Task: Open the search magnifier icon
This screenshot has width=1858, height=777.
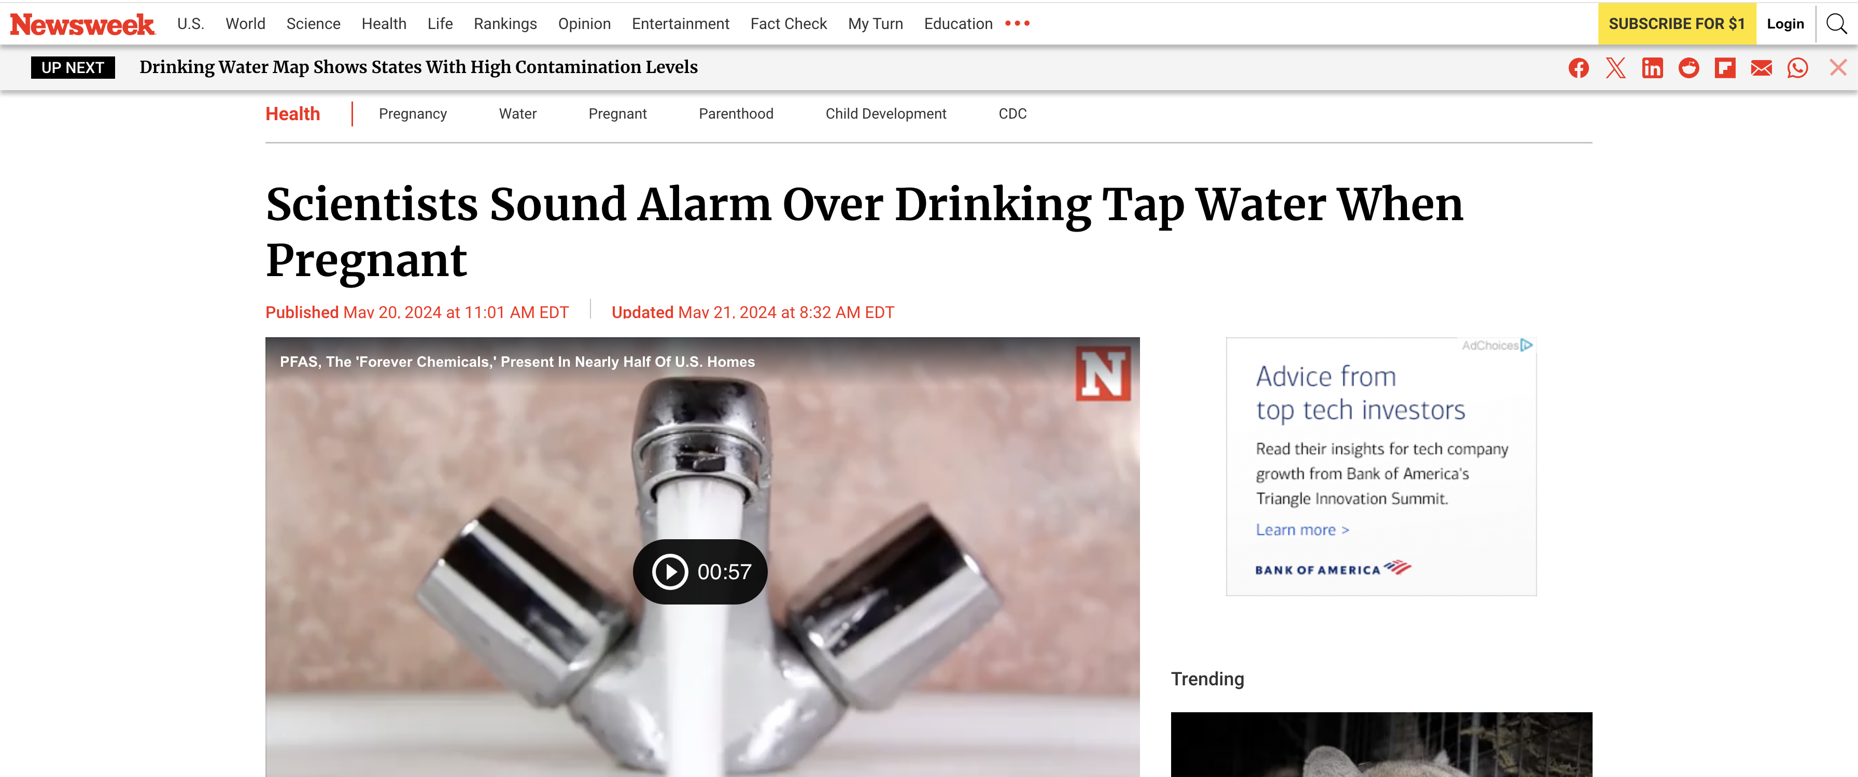Action: point(1836,24)
